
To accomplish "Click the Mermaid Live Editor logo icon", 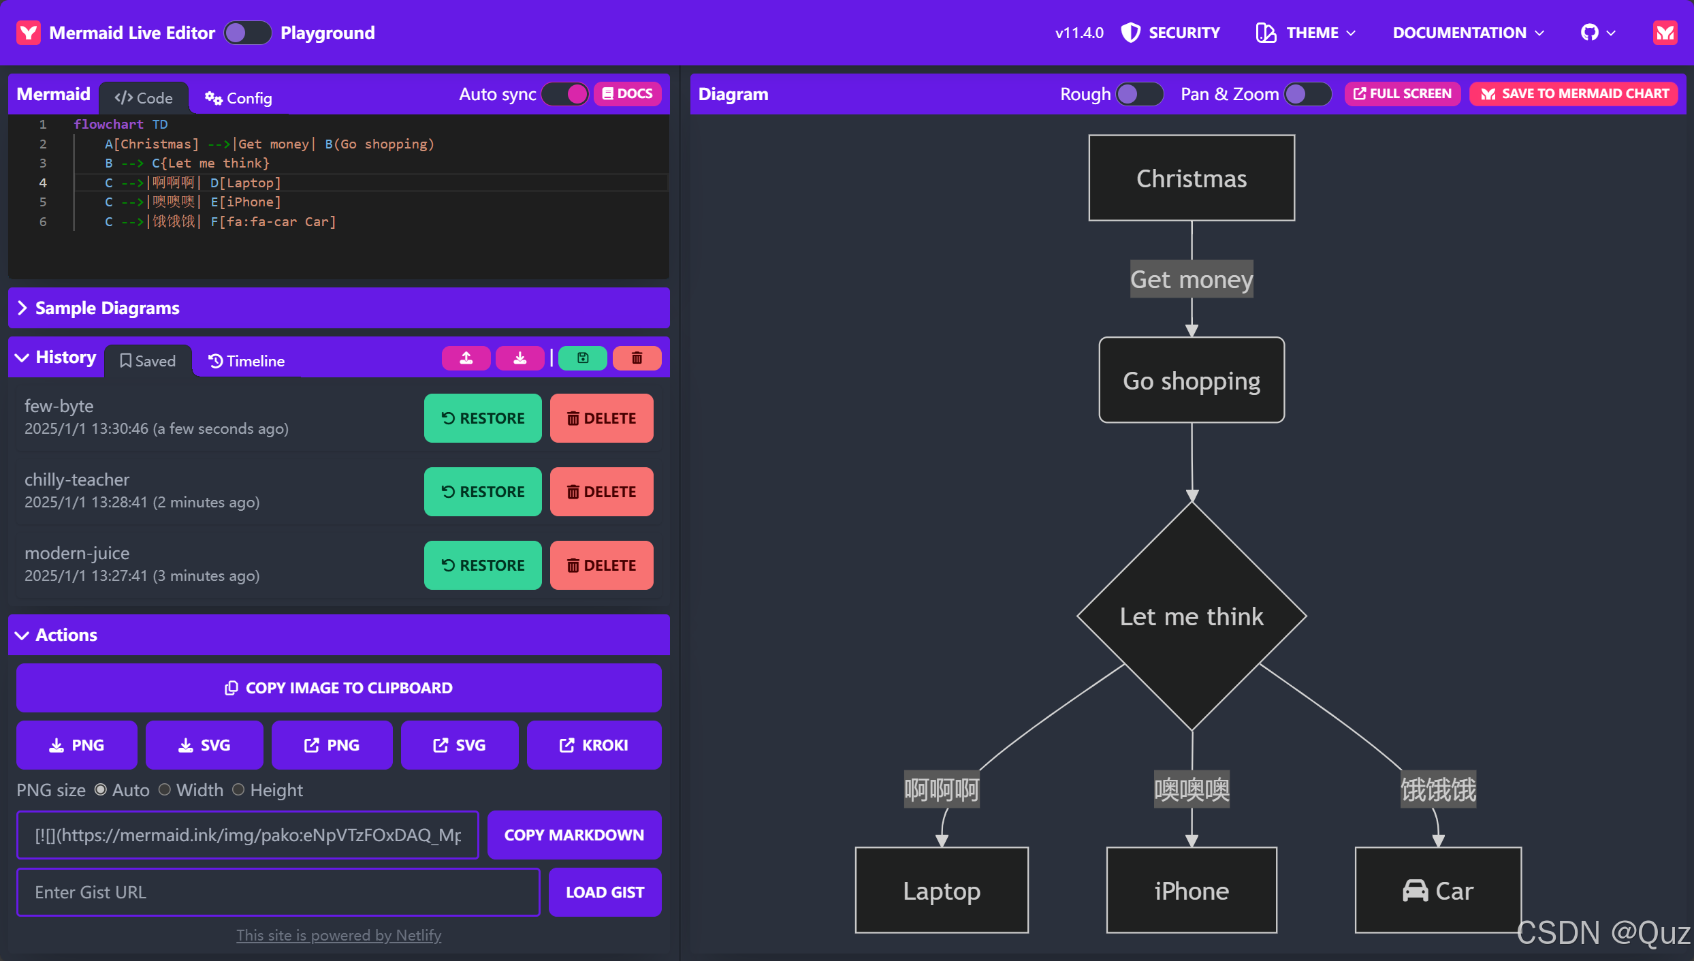I will coord(29,33).
